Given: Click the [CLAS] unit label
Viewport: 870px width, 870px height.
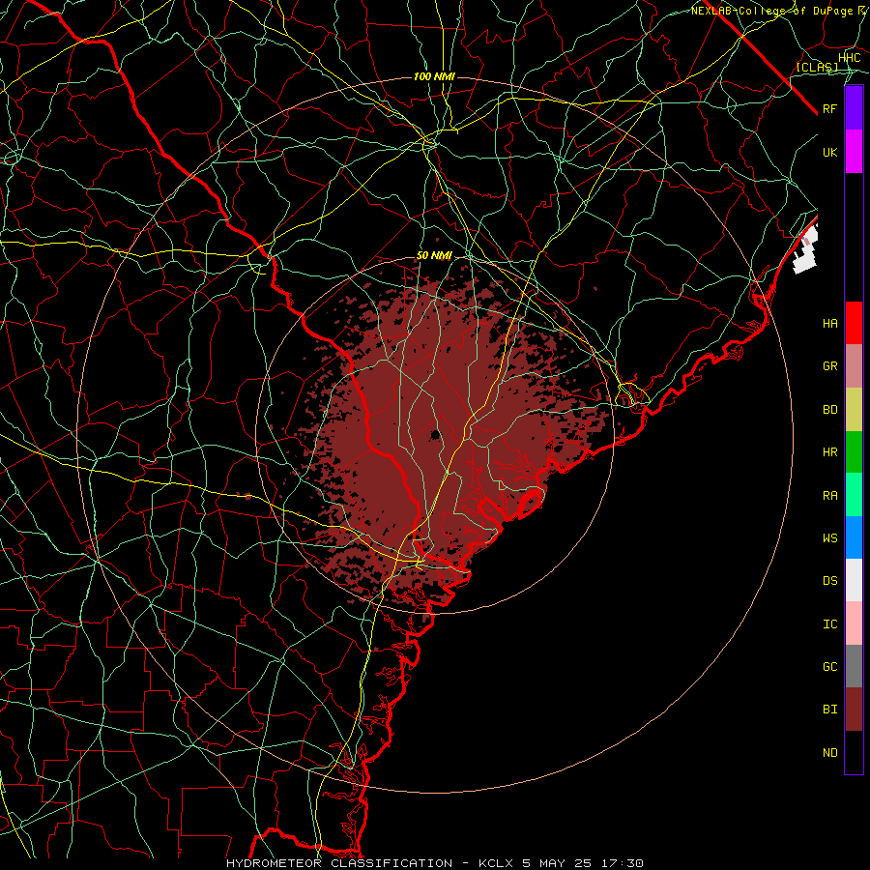Looking at the screenshot, I should (x=817, y=68).
